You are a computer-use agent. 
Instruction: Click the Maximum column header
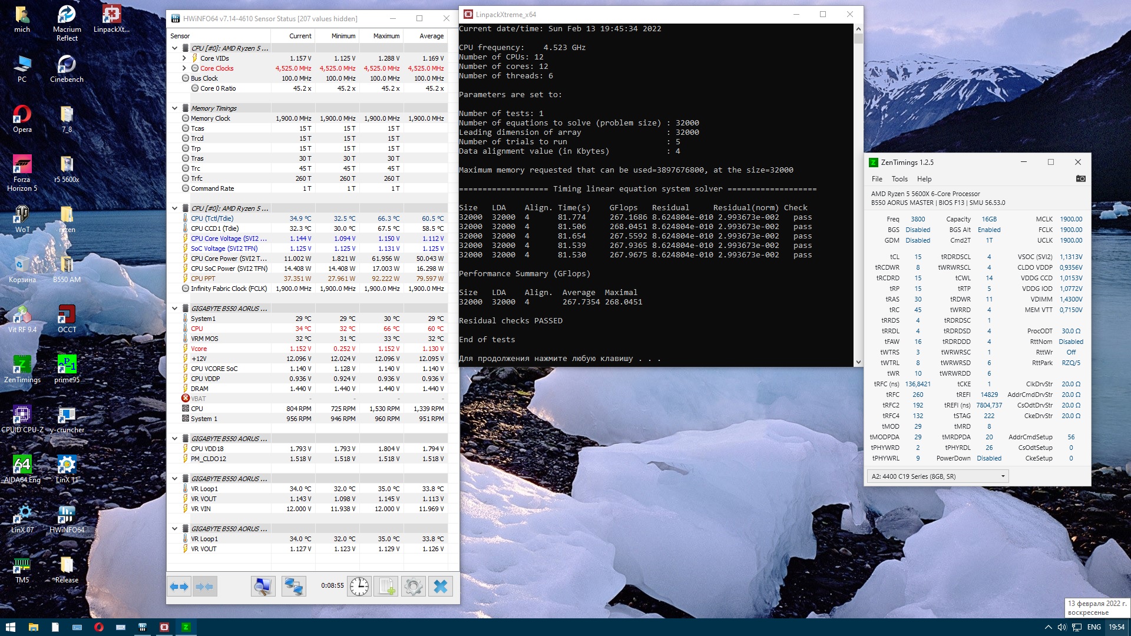coord(386,36)
